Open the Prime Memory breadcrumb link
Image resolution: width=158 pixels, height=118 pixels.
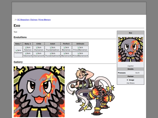point(44,20)
